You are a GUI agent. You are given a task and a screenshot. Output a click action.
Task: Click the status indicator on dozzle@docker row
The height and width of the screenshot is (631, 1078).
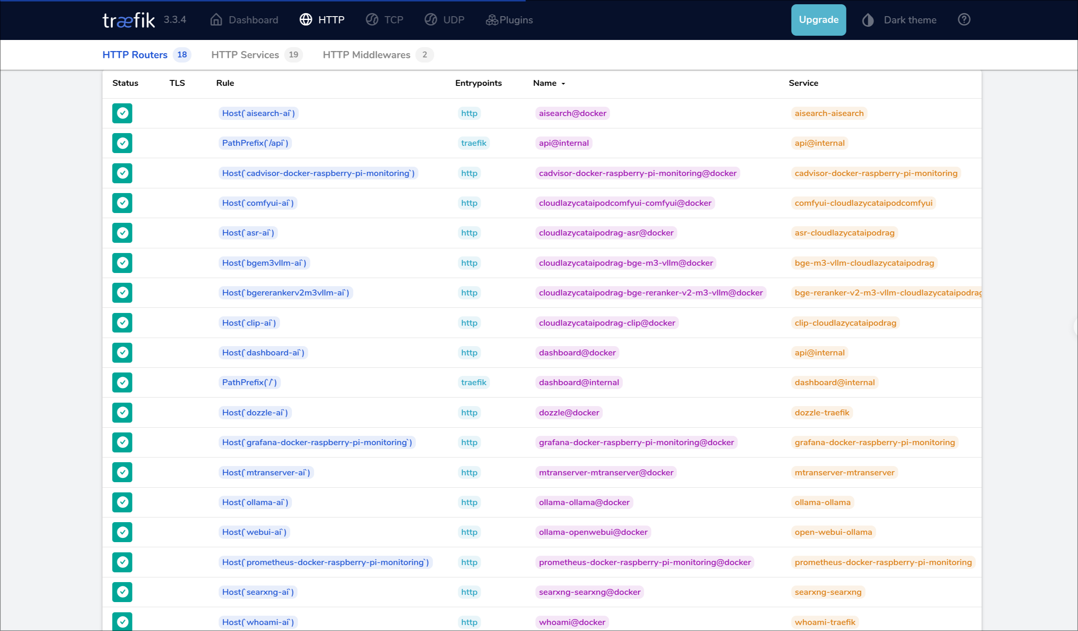(122, 412)
